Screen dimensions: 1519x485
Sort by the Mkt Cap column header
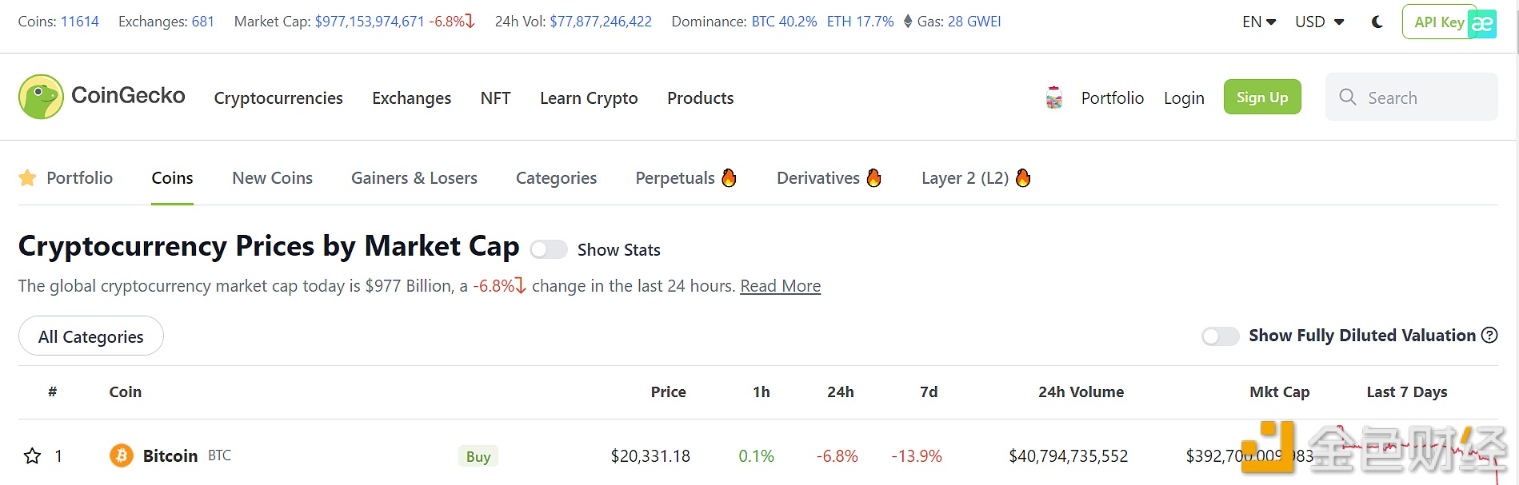click(1280, 392)
